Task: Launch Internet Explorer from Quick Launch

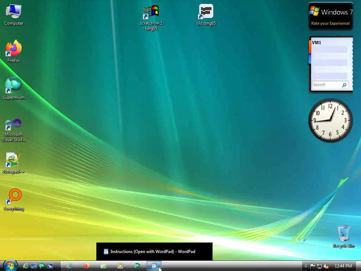Action: 25,266
